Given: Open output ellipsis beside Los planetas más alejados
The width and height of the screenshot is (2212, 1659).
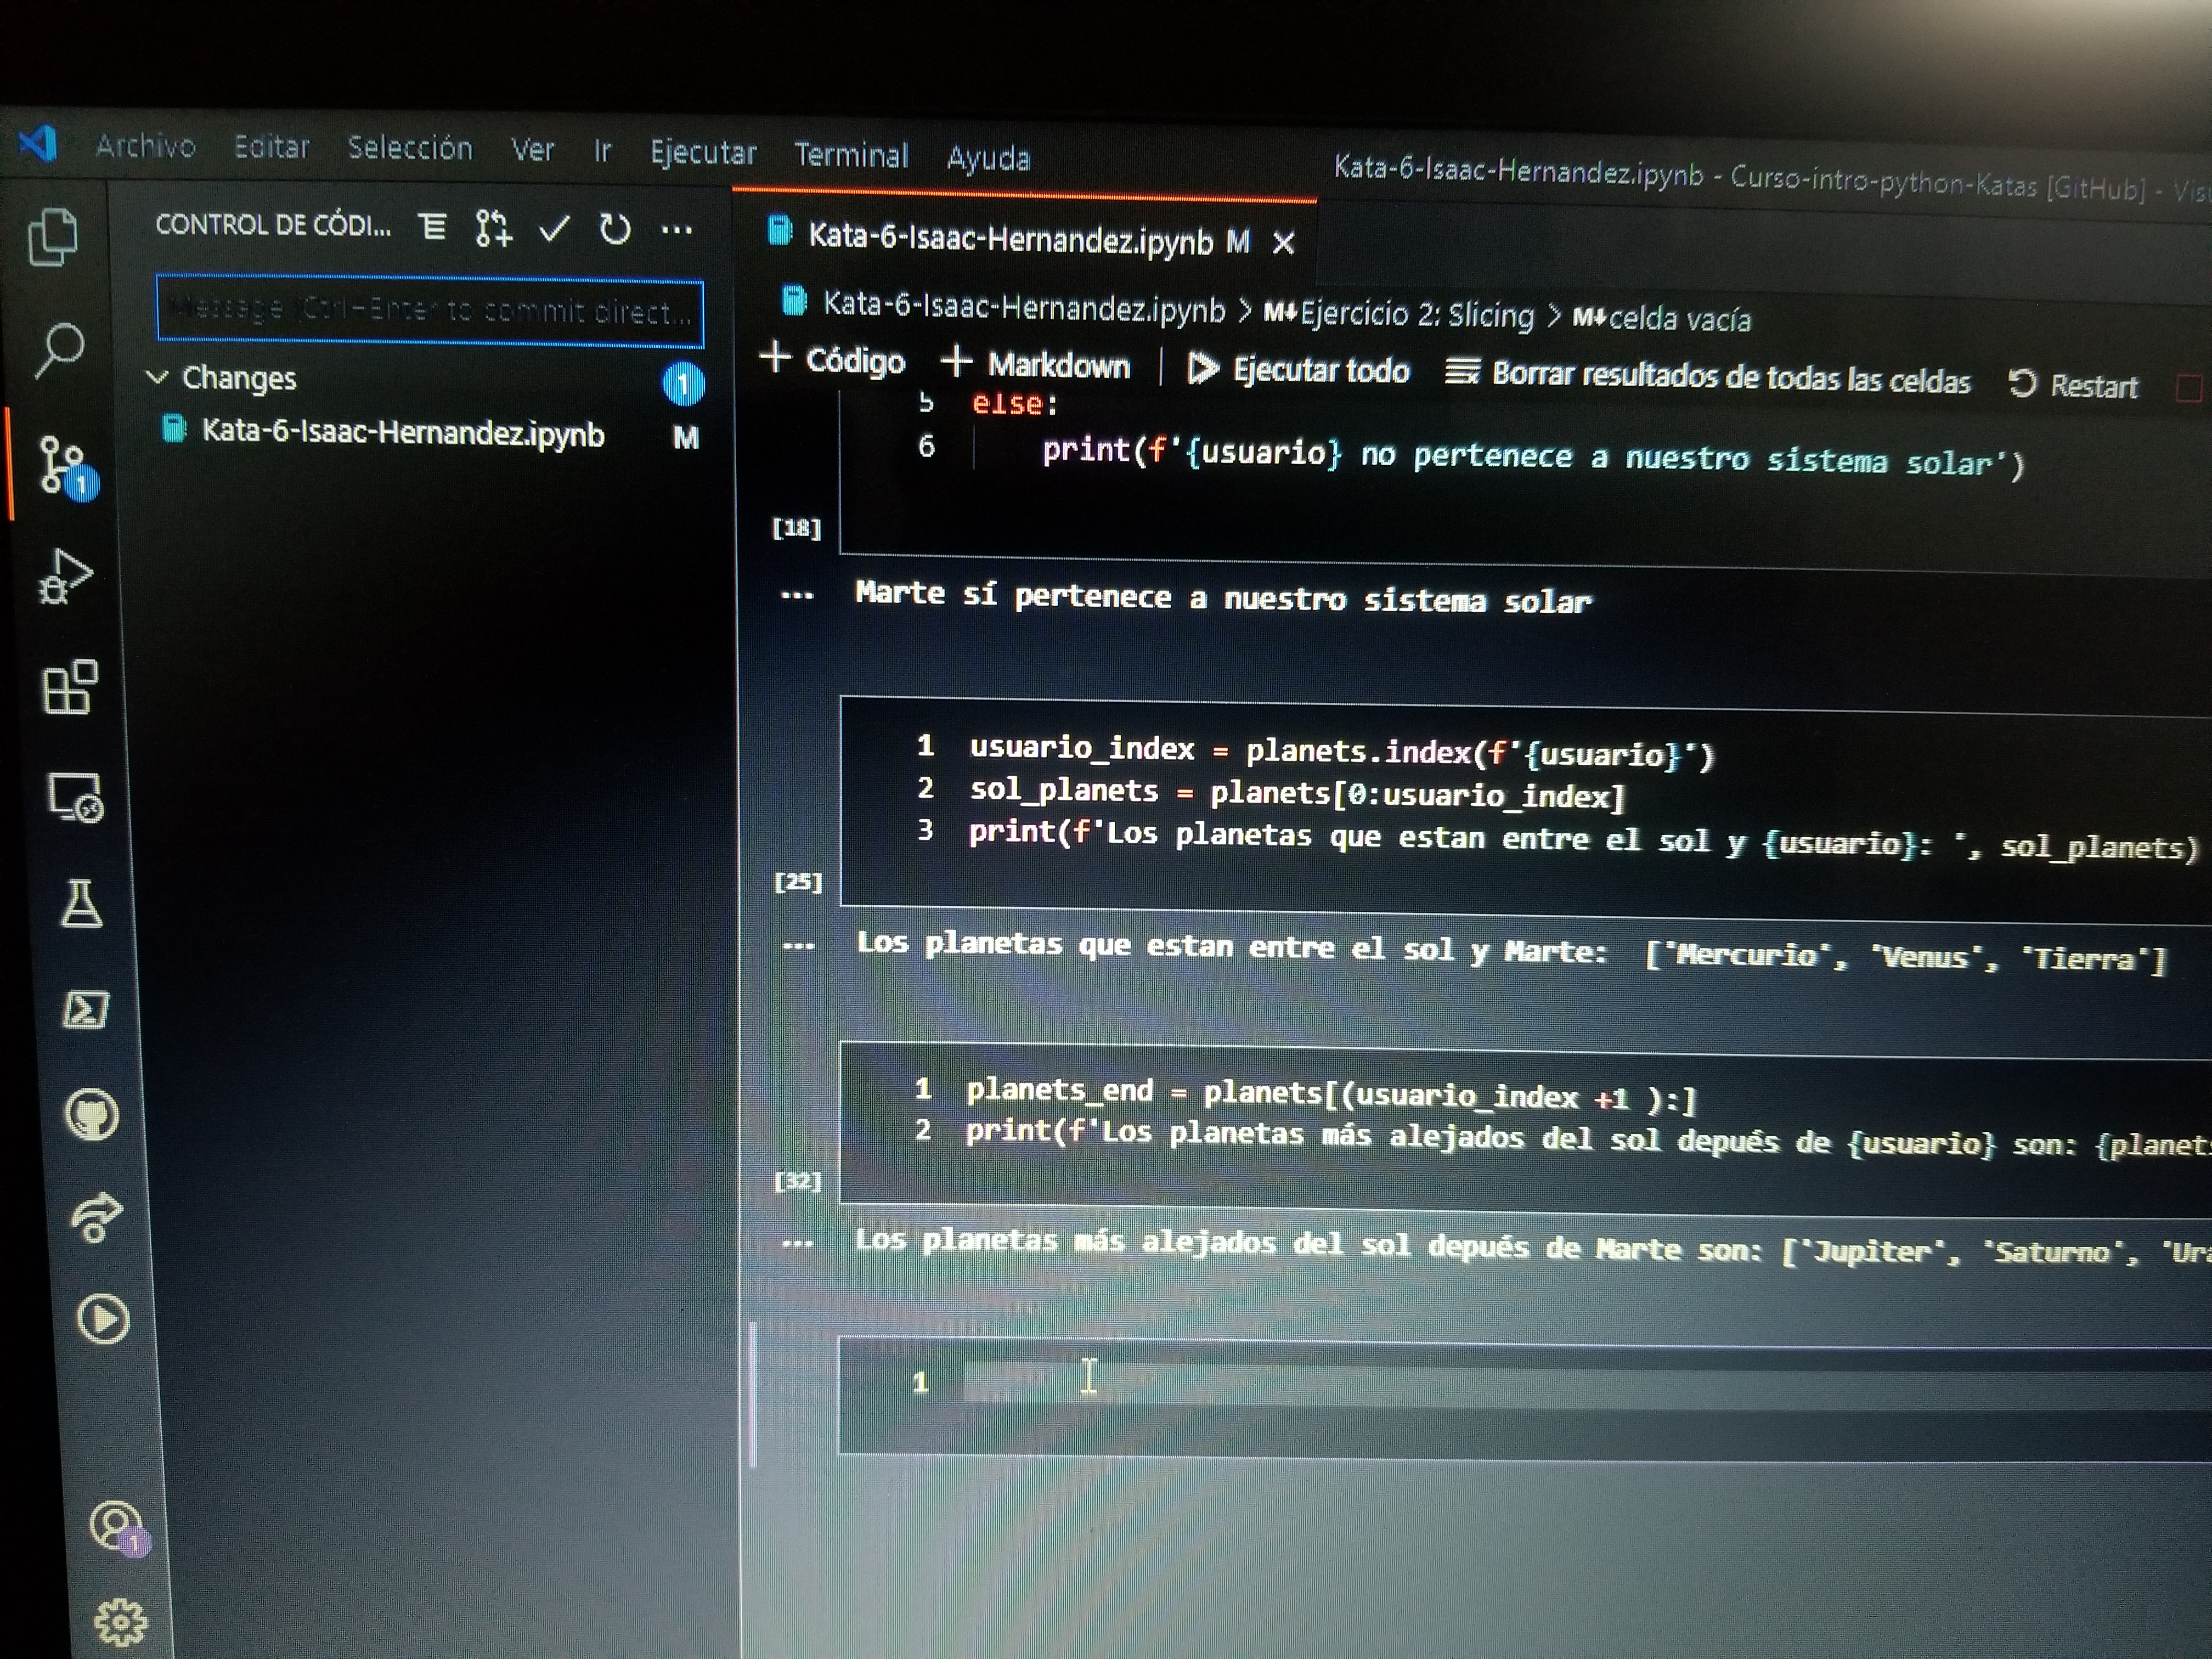Looking at the screenshot, I should (797, 1243).
